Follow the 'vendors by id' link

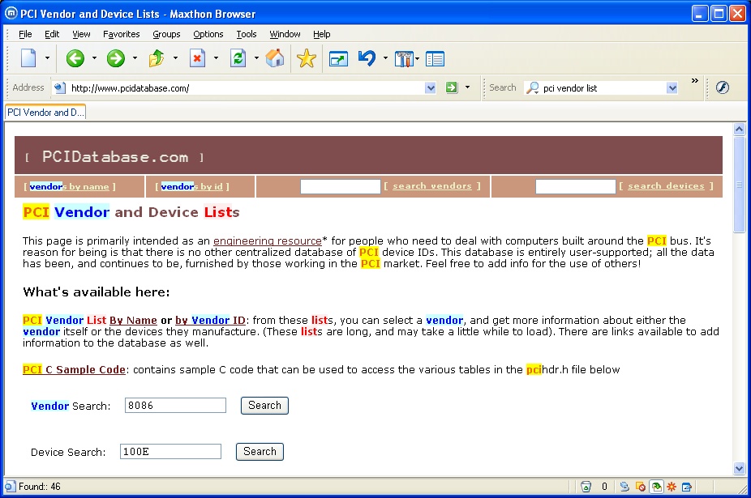pos(191,186)
